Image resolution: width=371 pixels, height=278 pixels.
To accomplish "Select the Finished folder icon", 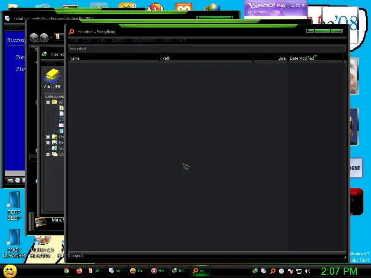I will point(55,143).
